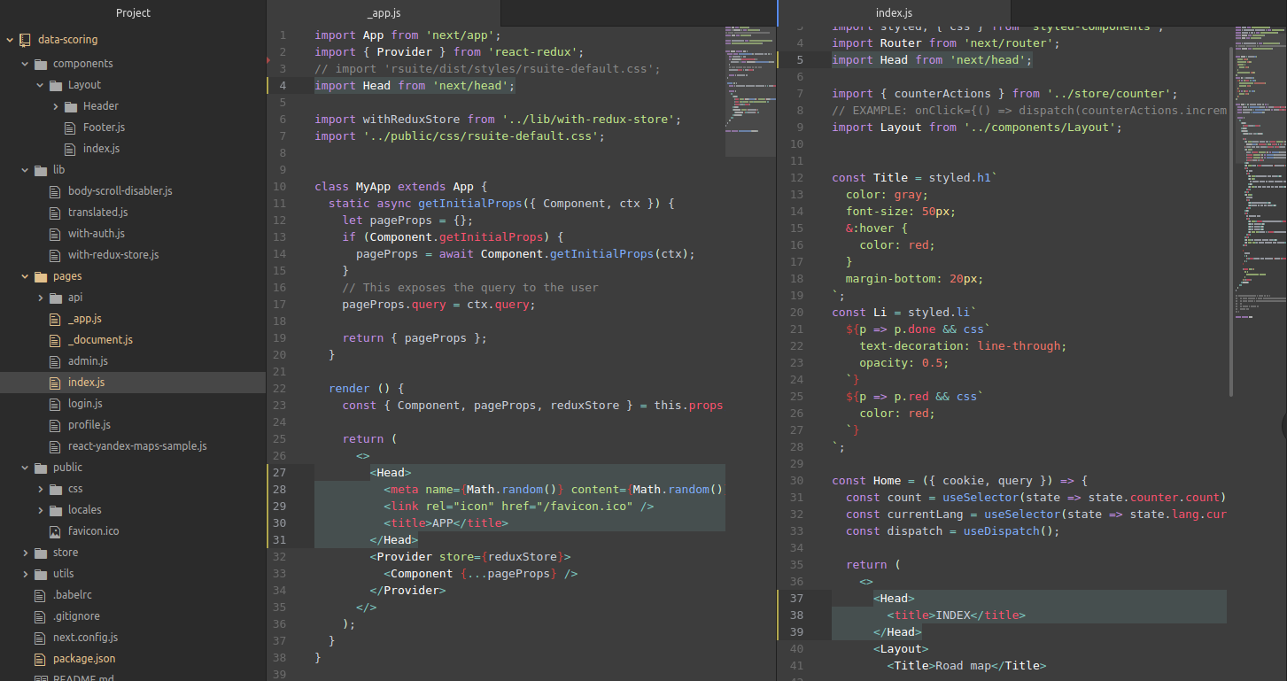The width and height of the screenshot is (1287, 681).
Task: Switch to the _app.js tab
Action: coord(384,12)
